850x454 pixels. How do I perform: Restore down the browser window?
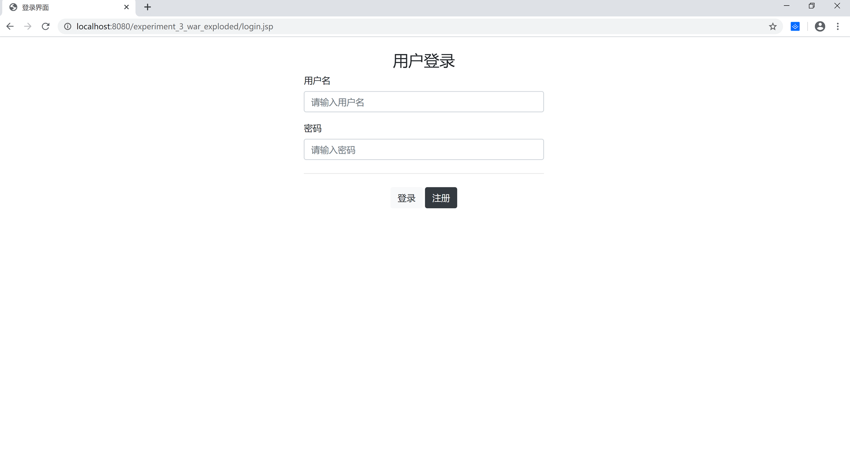coord(812,6)
